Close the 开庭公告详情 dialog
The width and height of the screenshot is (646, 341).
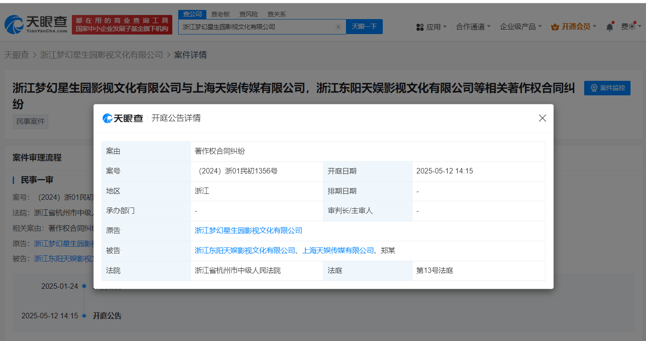point(542,118)
